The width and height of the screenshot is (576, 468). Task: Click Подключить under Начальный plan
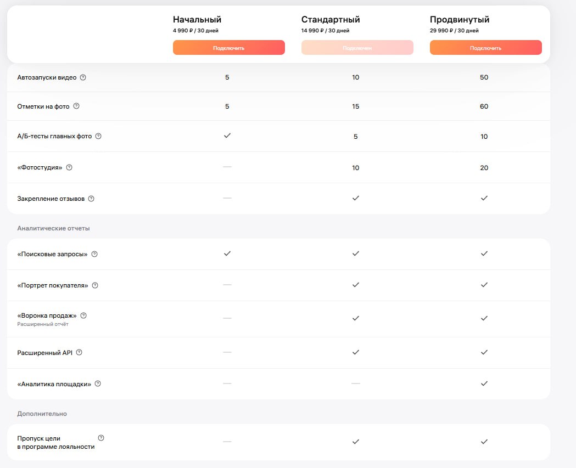[x=229, y=48]
